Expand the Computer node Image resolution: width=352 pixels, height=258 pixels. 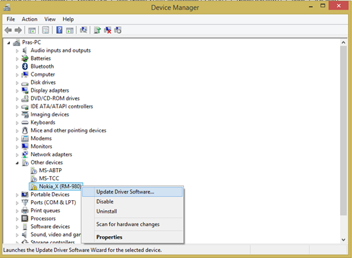17,75
